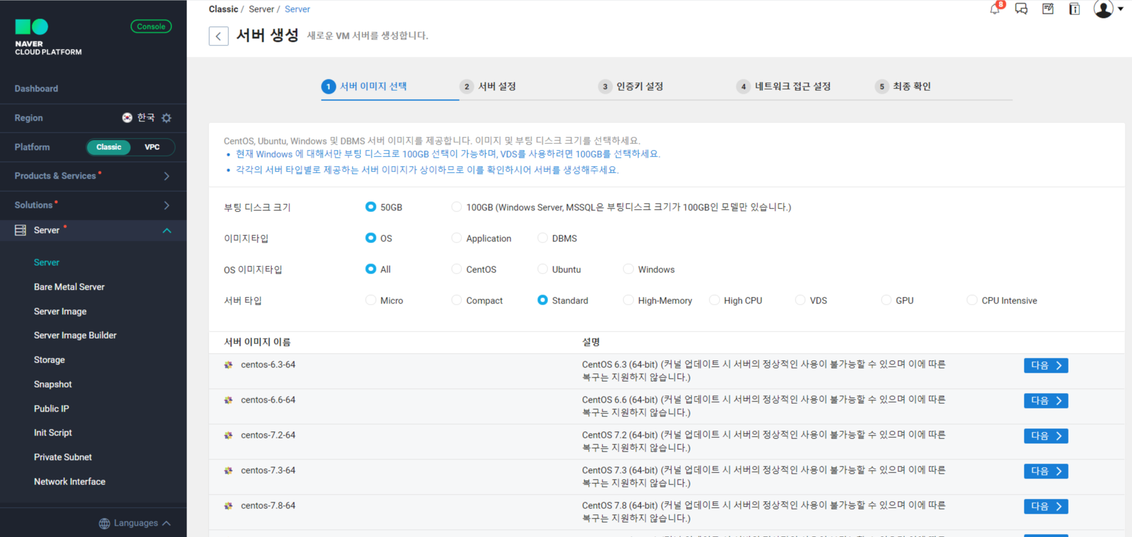The height and width of the screenshot is (537, 1132).
Task: Open Snapshot menu item
Action: tap(53, 384)
